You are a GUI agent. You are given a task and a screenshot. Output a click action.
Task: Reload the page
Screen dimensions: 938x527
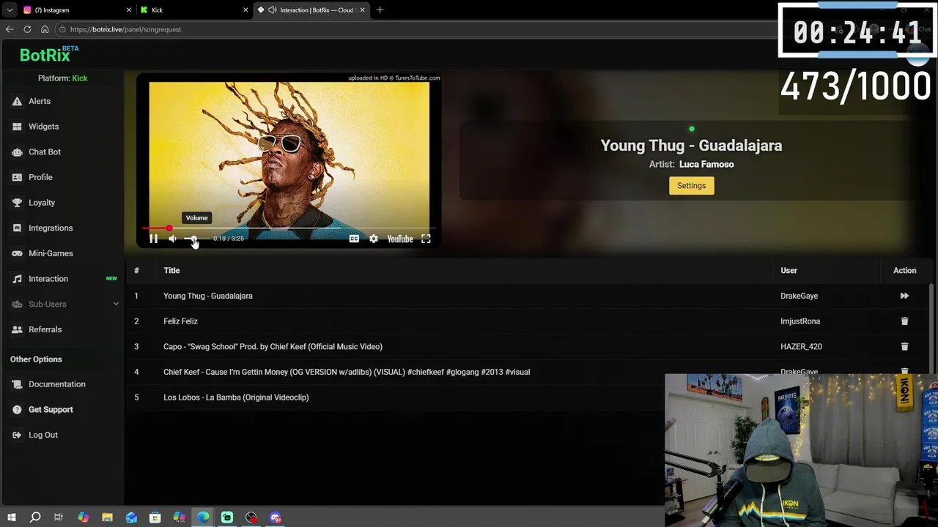[x=27, y=29]
